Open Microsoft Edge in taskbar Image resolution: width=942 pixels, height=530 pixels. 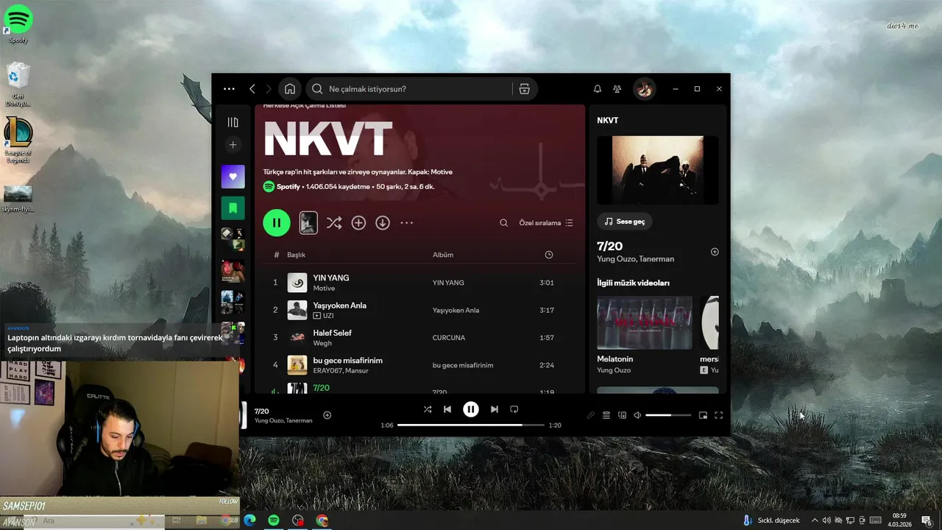pyautogui.click(x=249, y=520)
